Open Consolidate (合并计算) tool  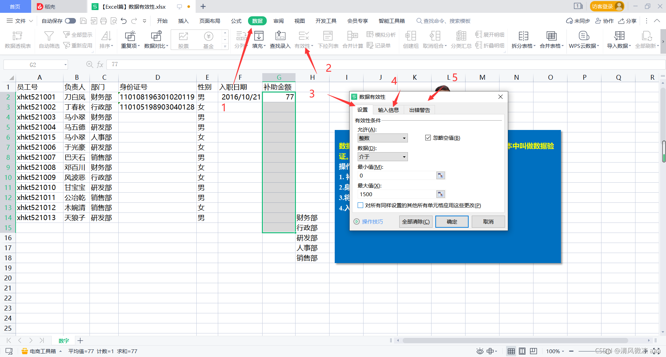(352, 40)
